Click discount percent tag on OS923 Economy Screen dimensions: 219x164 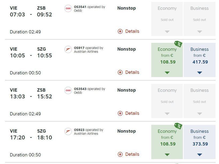click(178, 126)
